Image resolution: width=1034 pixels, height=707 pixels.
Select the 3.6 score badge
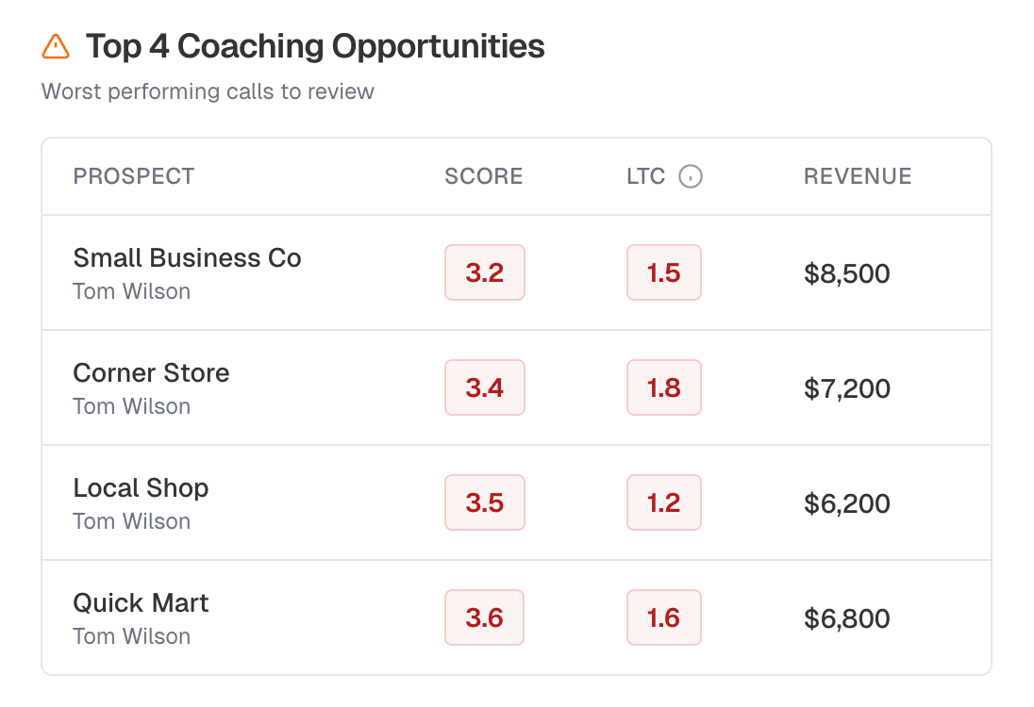pyautogui.click(x=484, y=618)
